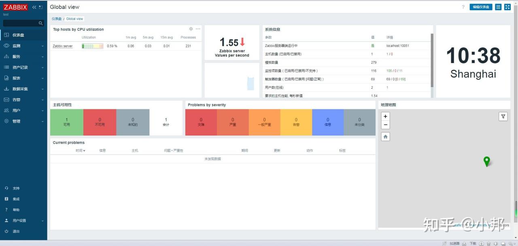This screenshot has height=246, width=518.
Task: Click the red 不可用 unavailable hosts tile
Action: point(100,122)
